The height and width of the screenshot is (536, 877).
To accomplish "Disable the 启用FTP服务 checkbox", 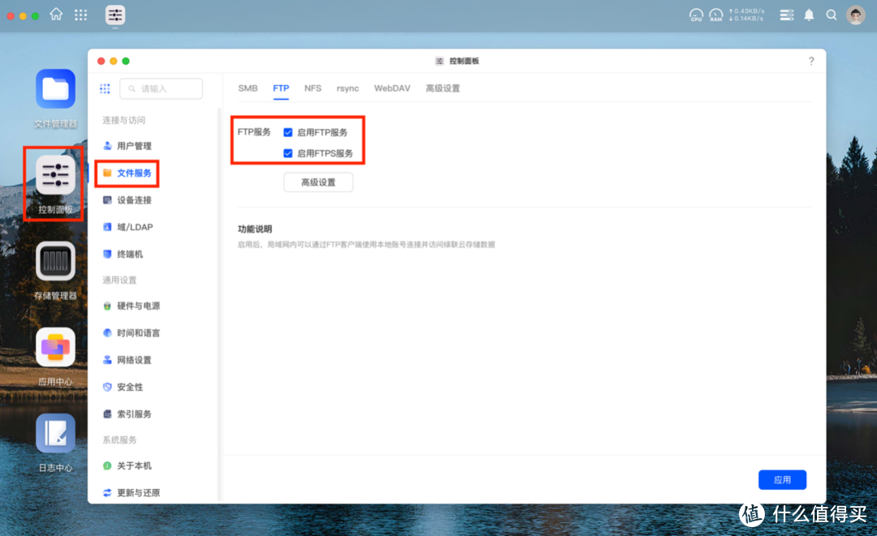I will point(288,132).
